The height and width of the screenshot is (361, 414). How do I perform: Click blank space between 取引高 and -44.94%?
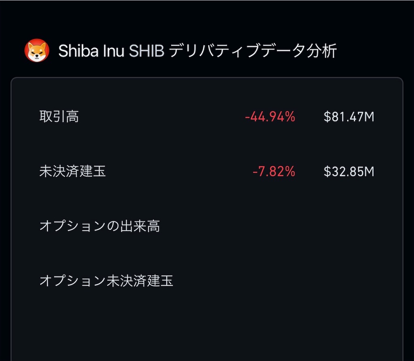[x=162, y=117]
